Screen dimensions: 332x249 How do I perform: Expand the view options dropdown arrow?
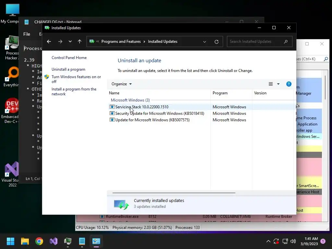pos(278,84)
